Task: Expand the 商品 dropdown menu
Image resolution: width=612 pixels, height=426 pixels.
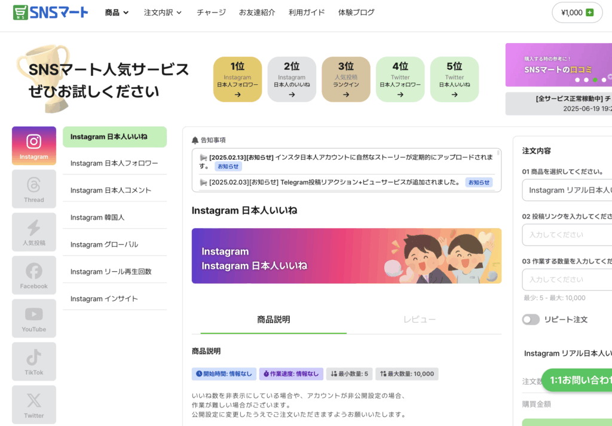Action: (x=117, y=13)
